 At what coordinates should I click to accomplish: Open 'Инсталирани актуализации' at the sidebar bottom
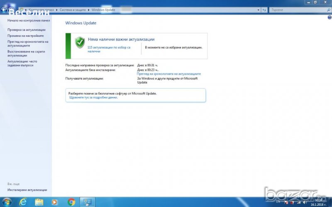27,190
